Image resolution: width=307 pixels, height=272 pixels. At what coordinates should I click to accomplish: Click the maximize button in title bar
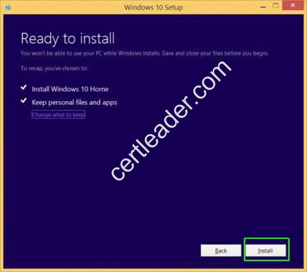(x=276, y=6)
